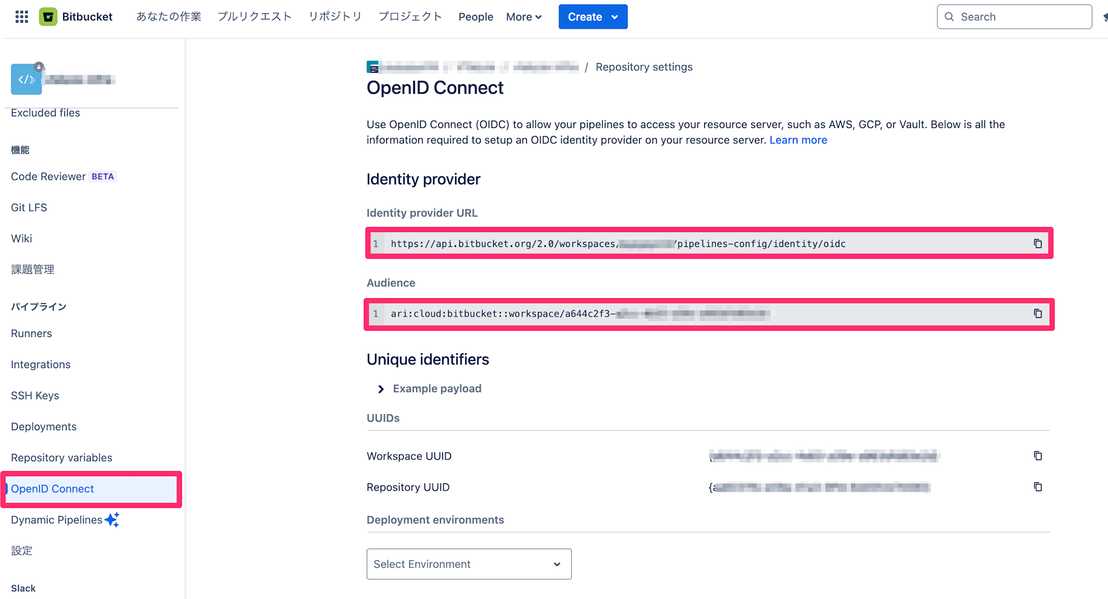
Task: Open Runners in sidebar
Action: [x=32, y=334]
